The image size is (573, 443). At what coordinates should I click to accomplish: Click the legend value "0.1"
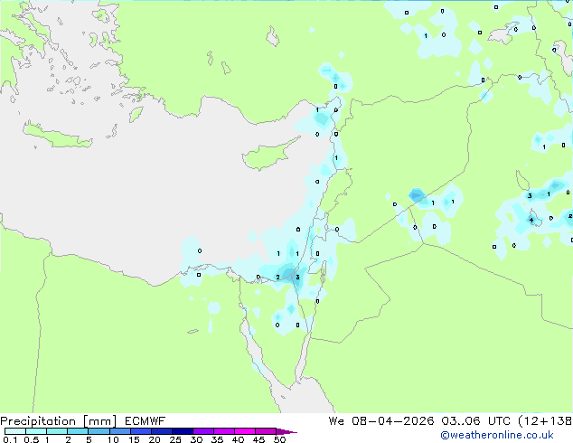coord(10,439)
